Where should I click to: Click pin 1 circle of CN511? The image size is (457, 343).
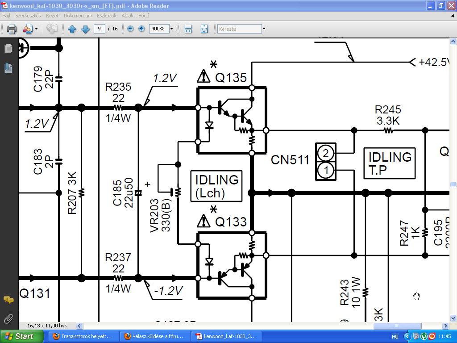(325, 170)
